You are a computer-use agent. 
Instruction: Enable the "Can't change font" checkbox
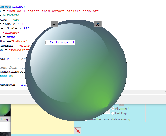pyautogui.click(x=47, y=42)
